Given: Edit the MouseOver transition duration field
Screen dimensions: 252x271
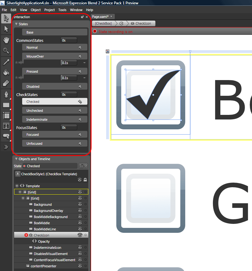Looking at the screenshot, I should [68, 63].
